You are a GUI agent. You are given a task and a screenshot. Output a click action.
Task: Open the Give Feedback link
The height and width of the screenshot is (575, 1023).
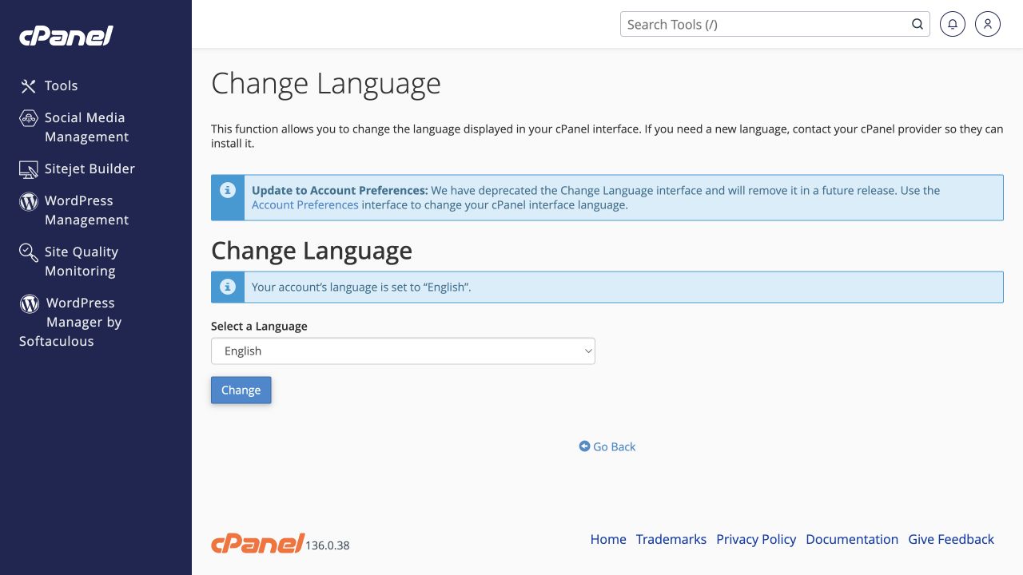tap(951, 539)
